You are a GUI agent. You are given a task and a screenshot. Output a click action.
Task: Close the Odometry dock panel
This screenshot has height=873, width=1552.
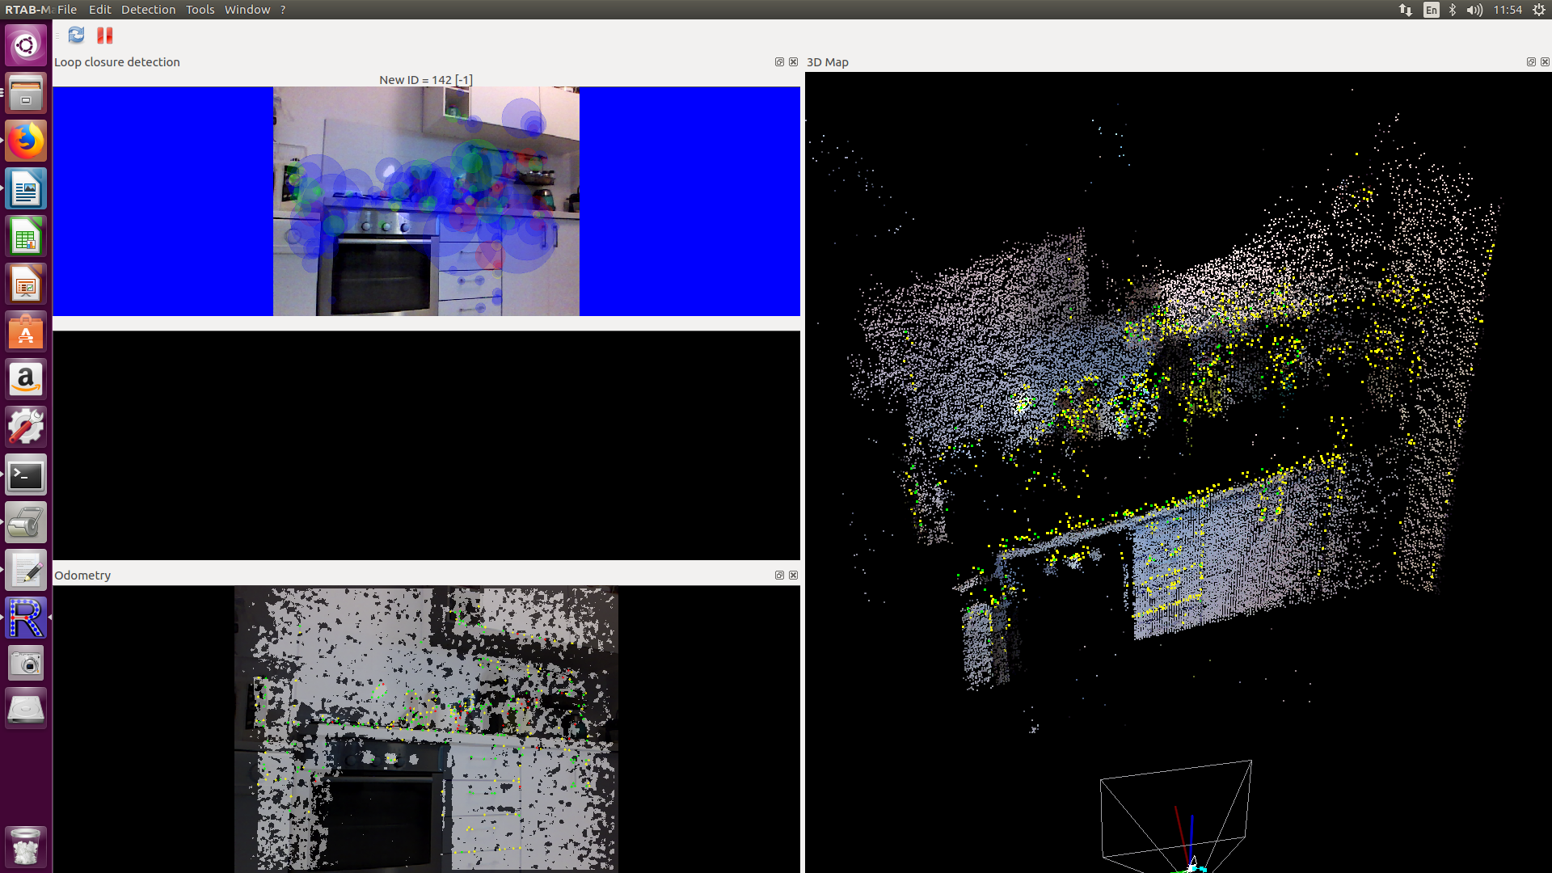(793, 576)
